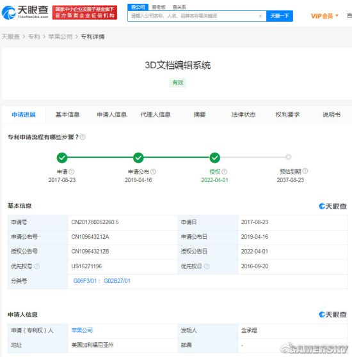
Task: Click grant number CN109643212B
Action: (90, 252)
